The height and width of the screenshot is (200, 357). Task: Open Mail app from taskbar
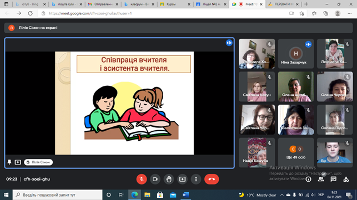click(x=173, y=195)
